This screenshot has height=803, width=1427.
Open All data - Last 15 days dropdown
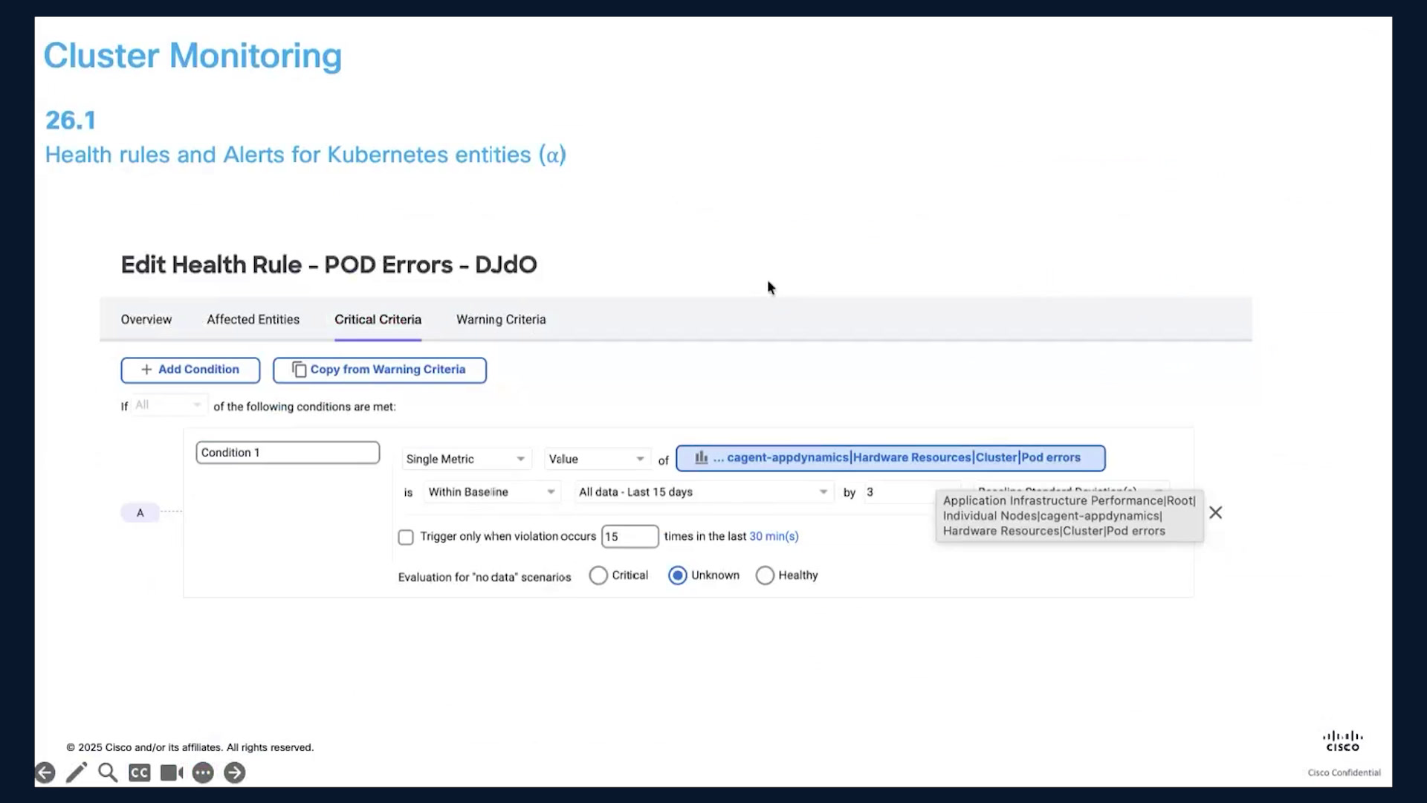click(703, 492)
